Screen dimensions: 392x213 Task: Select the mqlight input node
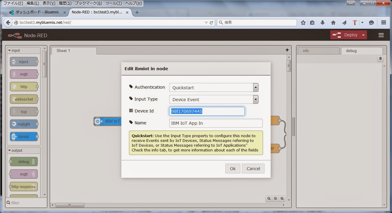(24, 124)
